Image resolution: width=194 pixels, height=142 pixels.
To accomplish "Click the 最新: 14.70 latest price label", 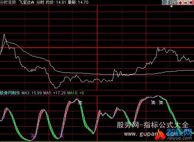I will 78,2.
